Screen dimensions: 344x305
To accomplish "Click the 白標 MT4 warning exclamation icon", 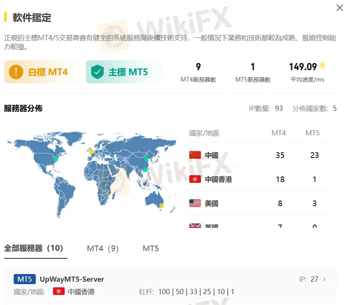I will (16, 72).
